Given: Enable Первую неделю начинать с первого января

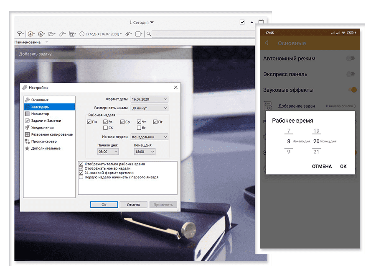Looking at the screenshot, I should 81,177.
